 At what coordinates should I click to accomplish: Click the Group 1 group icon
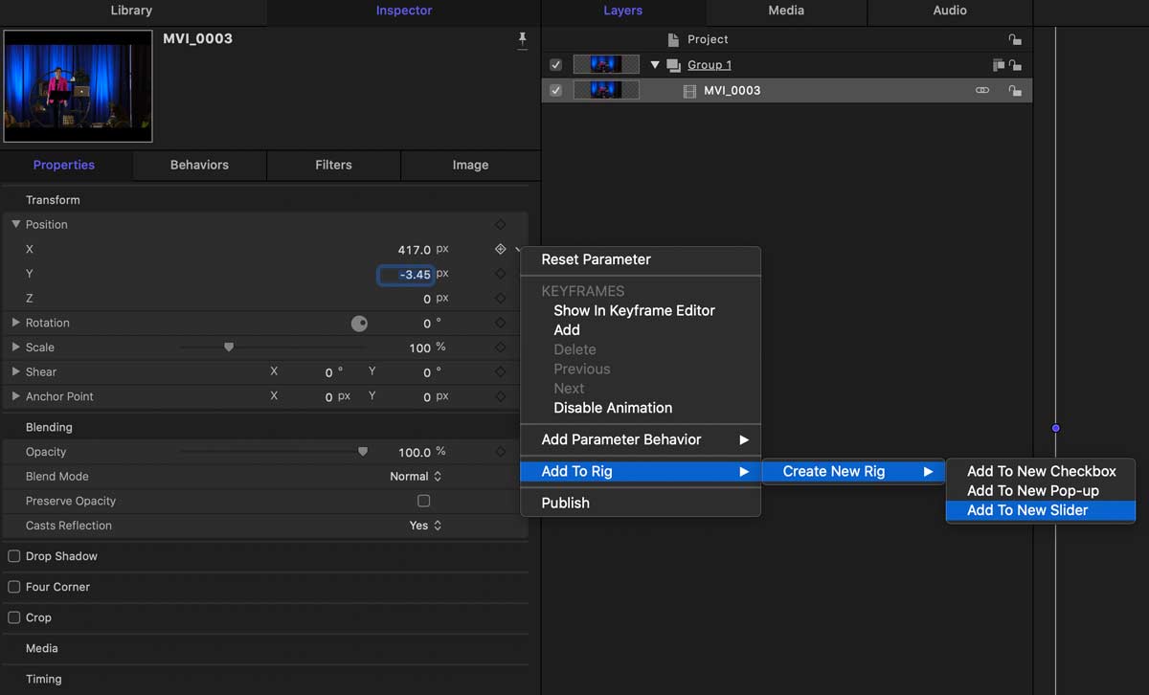coord(673,65)
